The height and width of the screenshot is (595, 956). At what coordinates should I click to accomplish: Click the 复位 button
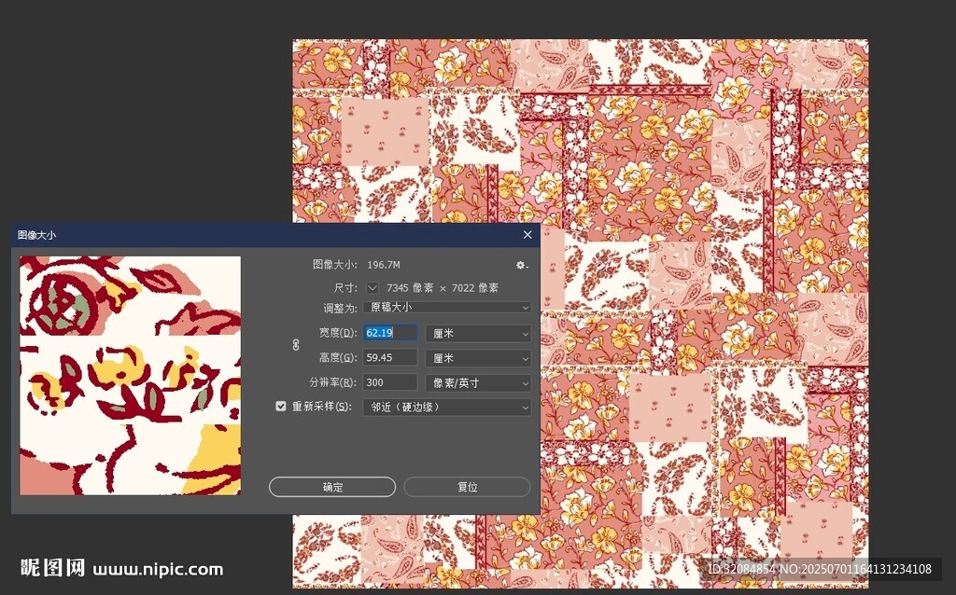click(x=467, y=487)
